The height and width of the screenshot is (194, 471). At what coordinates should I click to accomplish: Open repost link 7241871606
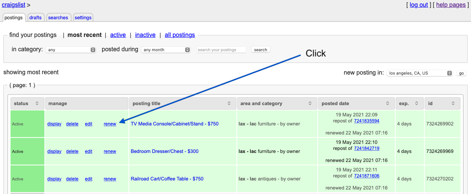[367, 176]
